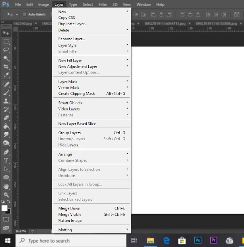The width and height of the screenshot is (244, 247).
Task: Open the New Fill Layer submenu
Action: [x=91, y=60]
